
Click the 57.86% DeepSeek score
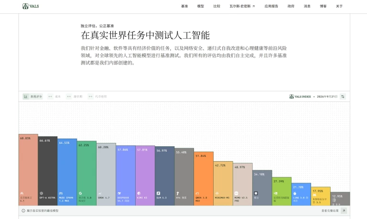pos(123,150)
